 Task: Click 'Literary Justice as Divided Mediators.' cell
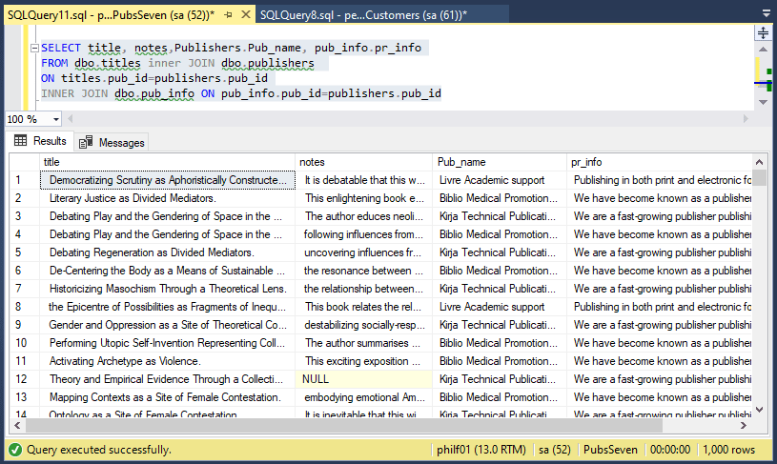coord(168,198)
